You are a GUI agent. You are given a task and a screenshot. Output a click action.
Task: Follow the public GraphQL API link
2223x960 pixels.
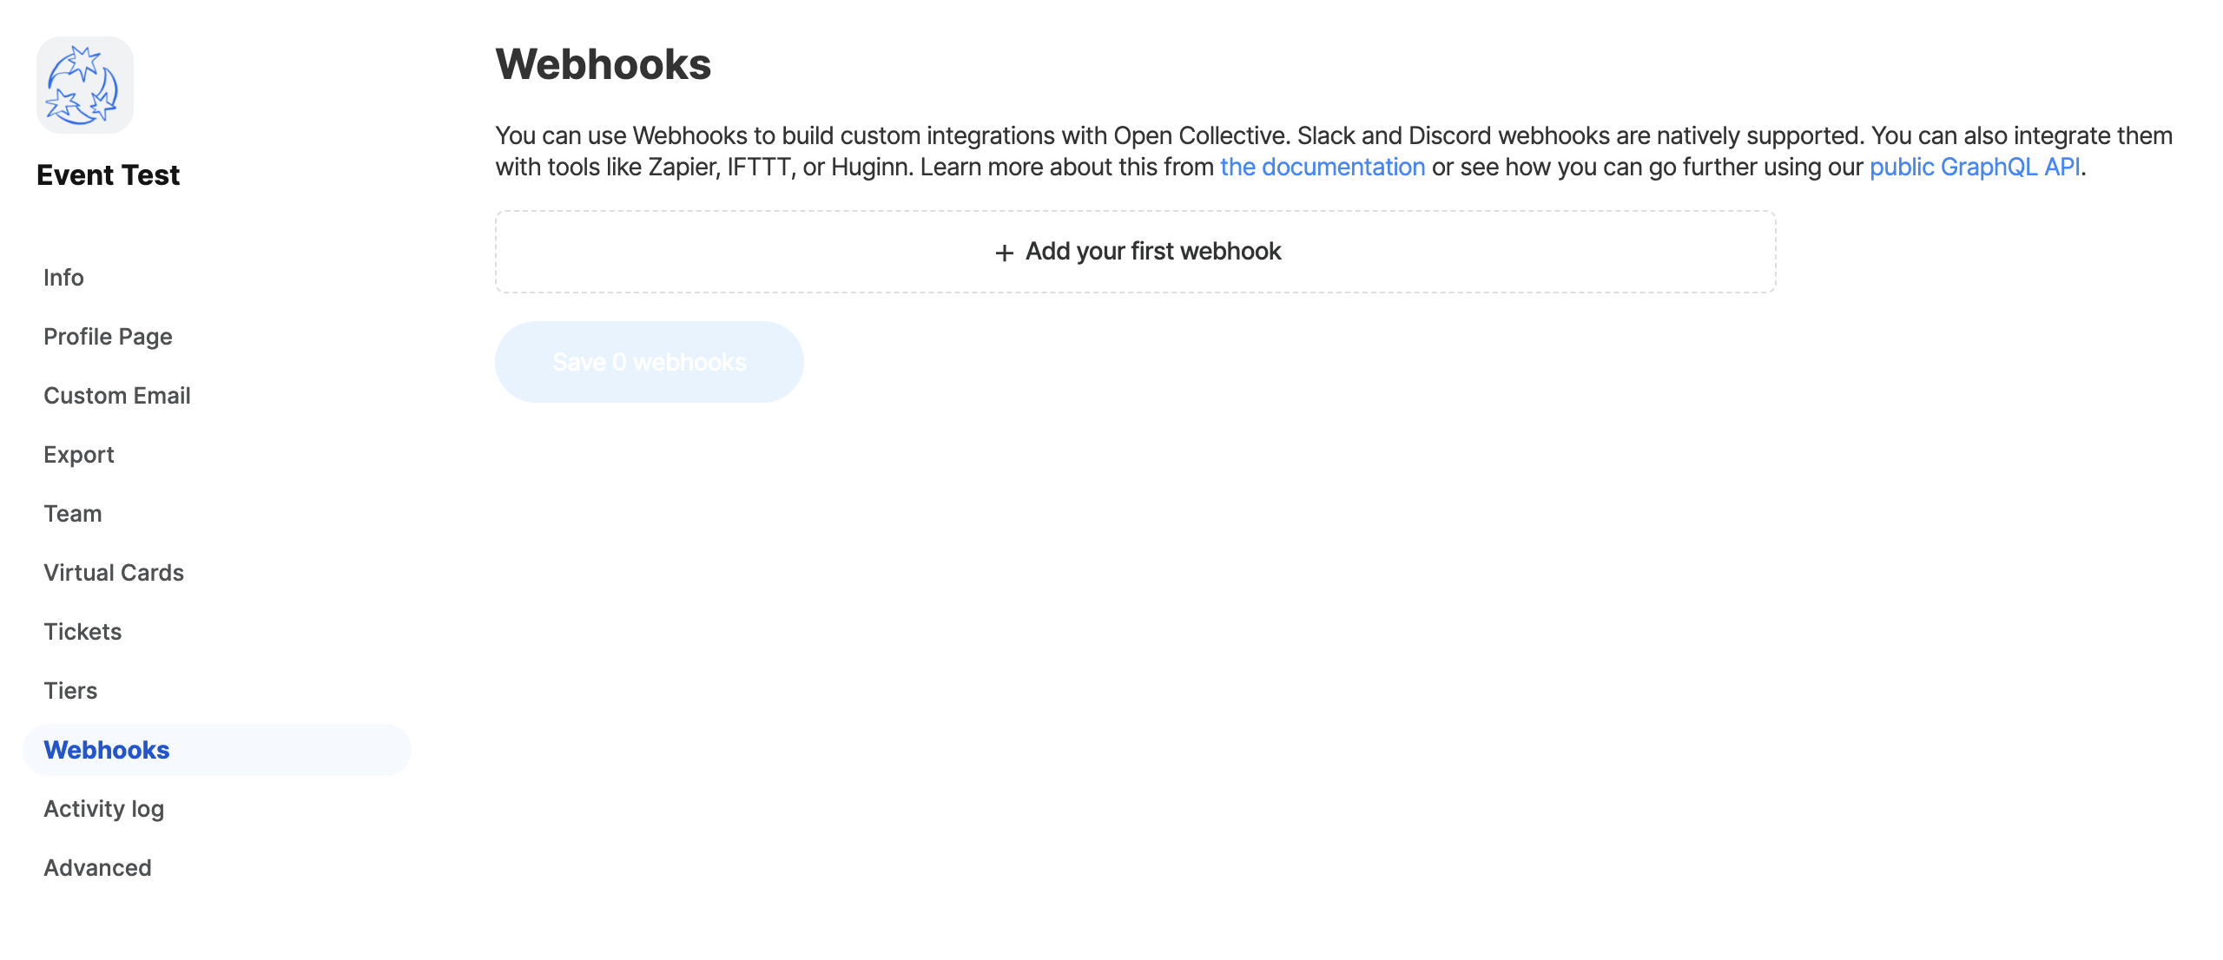pos(1974,167)
